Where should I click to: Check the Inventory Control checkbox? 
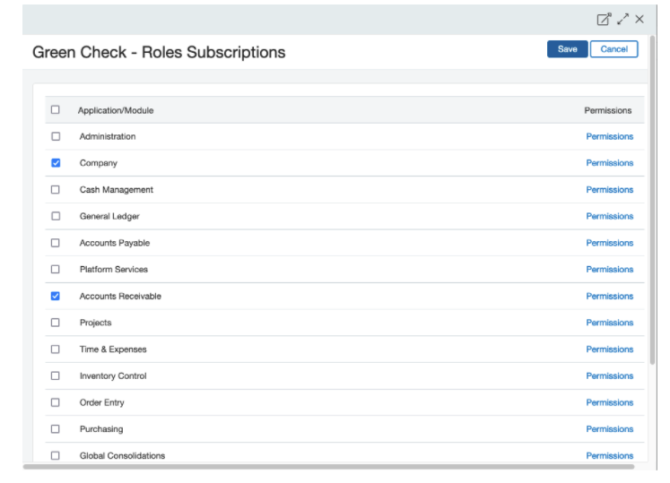[x=56, y=375]
